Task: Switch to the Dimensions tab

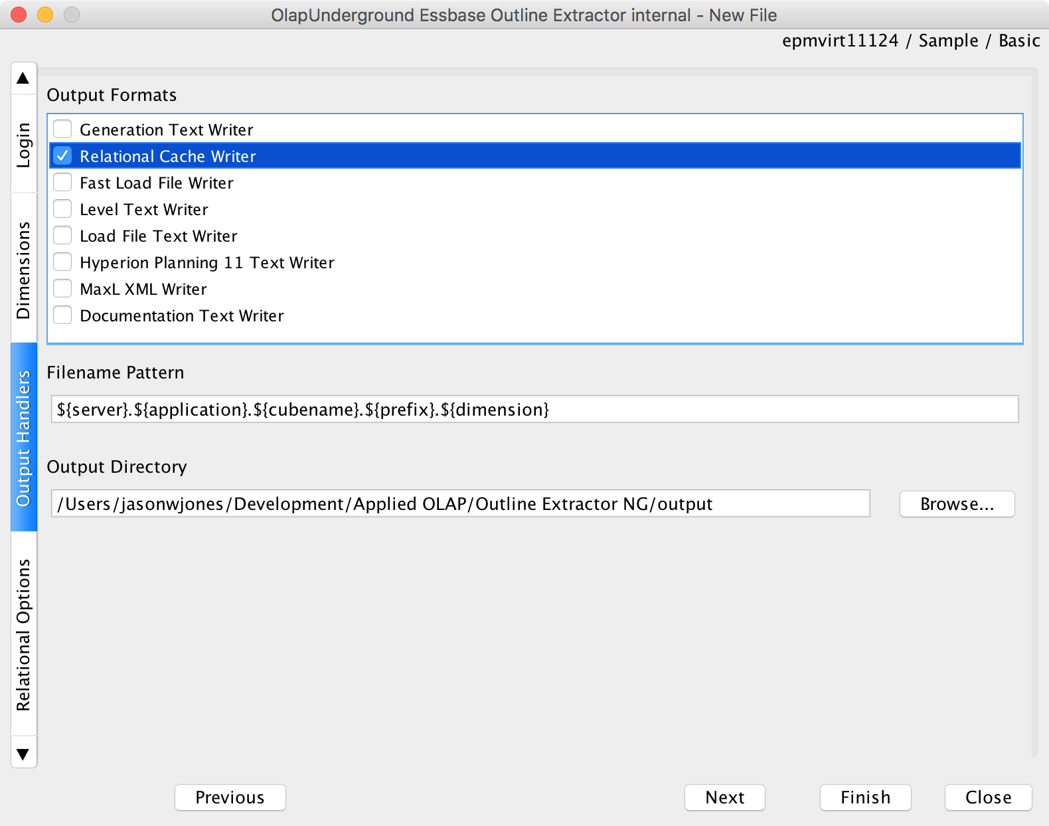Action: [x=24, y=269]
